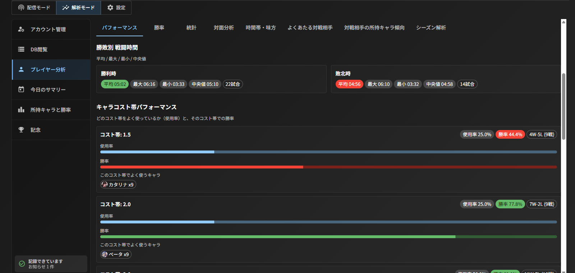Select 解析モード button
This screenshot has height=273, width=575.
78,8
